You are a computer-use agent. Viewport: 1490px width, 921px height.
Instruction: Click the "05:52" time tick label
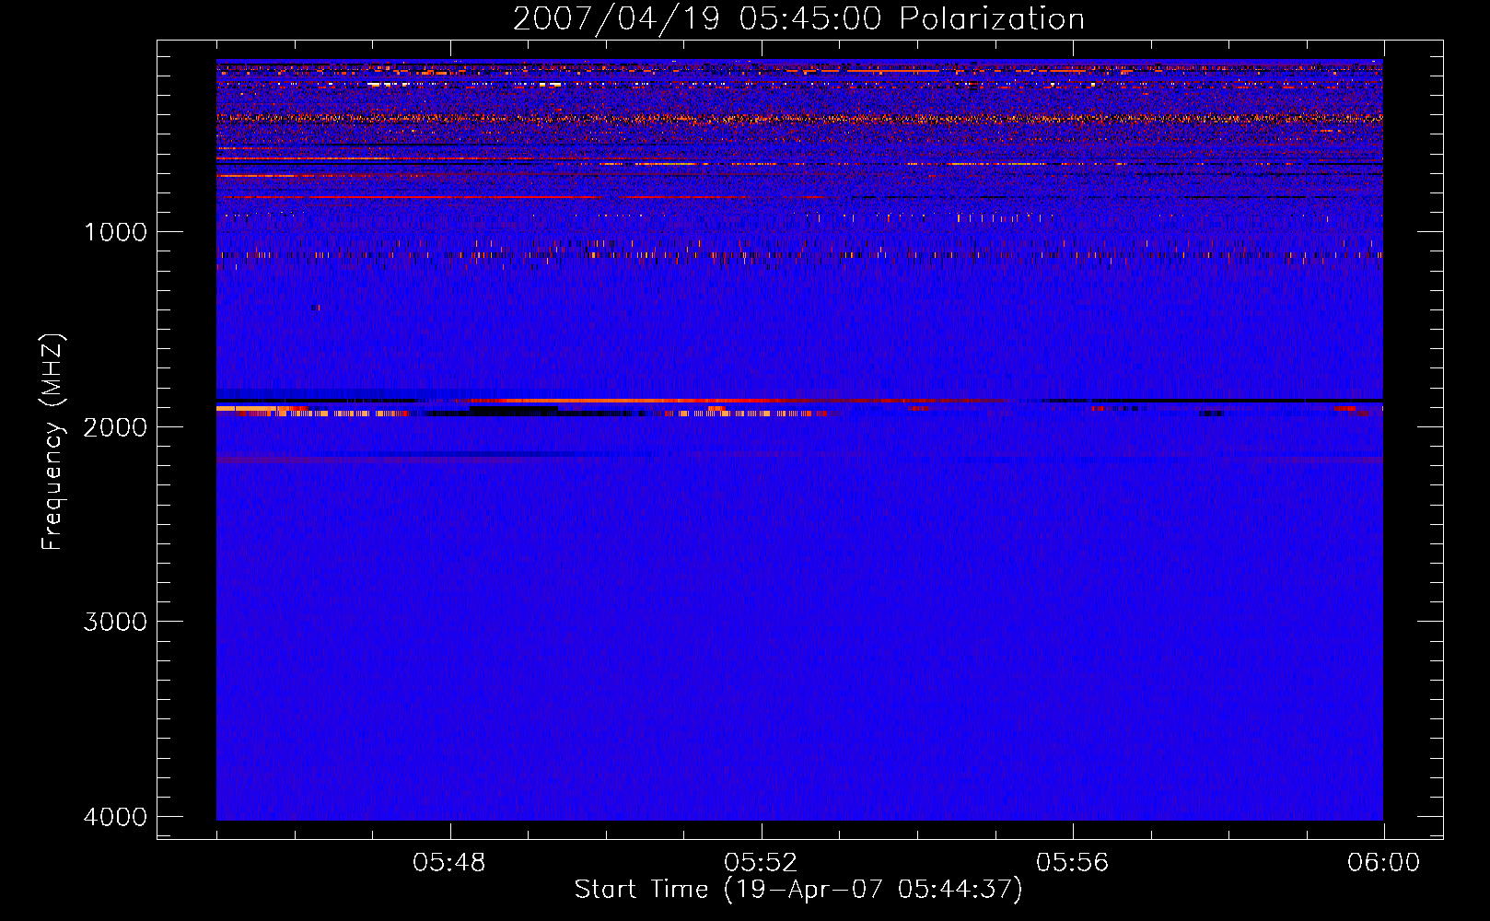[x=761, y=863]
